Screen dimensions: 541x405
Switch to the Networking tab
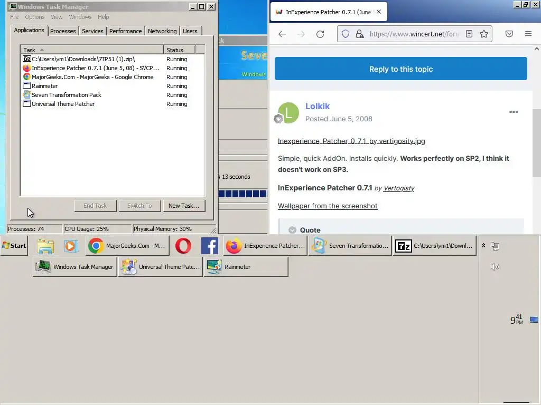[162, 31]
